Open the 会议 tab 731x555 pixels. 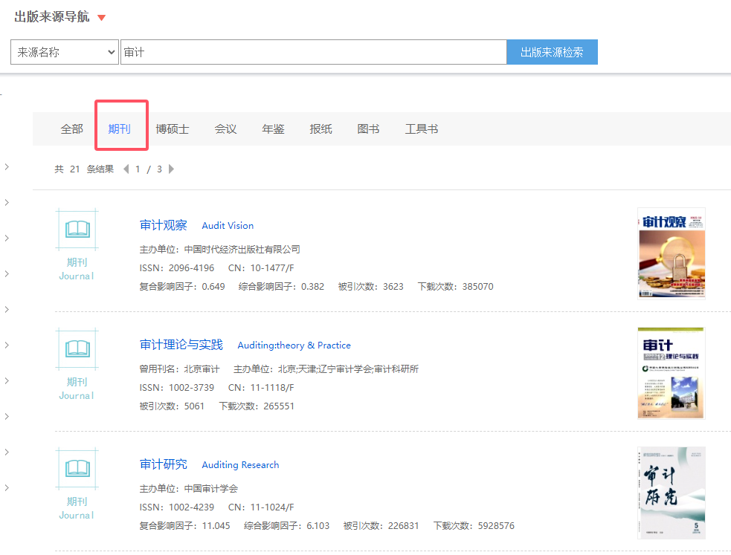225,129
